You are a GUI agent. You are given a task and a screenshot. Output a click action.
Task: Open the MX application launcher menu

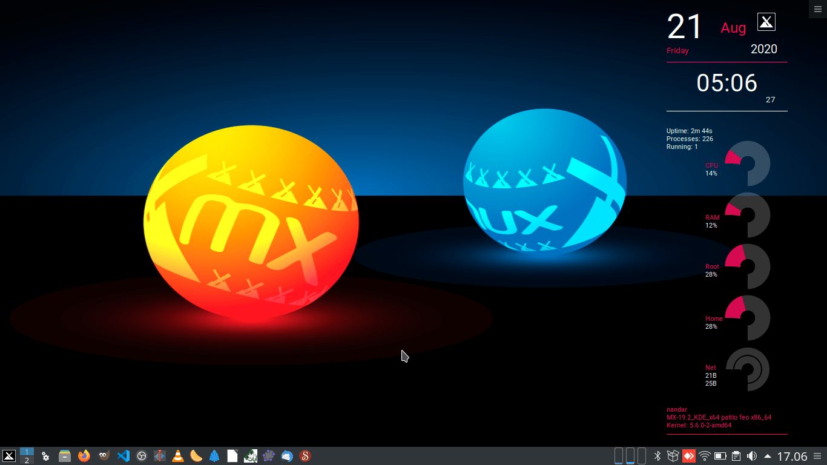(x=9, y=456)
